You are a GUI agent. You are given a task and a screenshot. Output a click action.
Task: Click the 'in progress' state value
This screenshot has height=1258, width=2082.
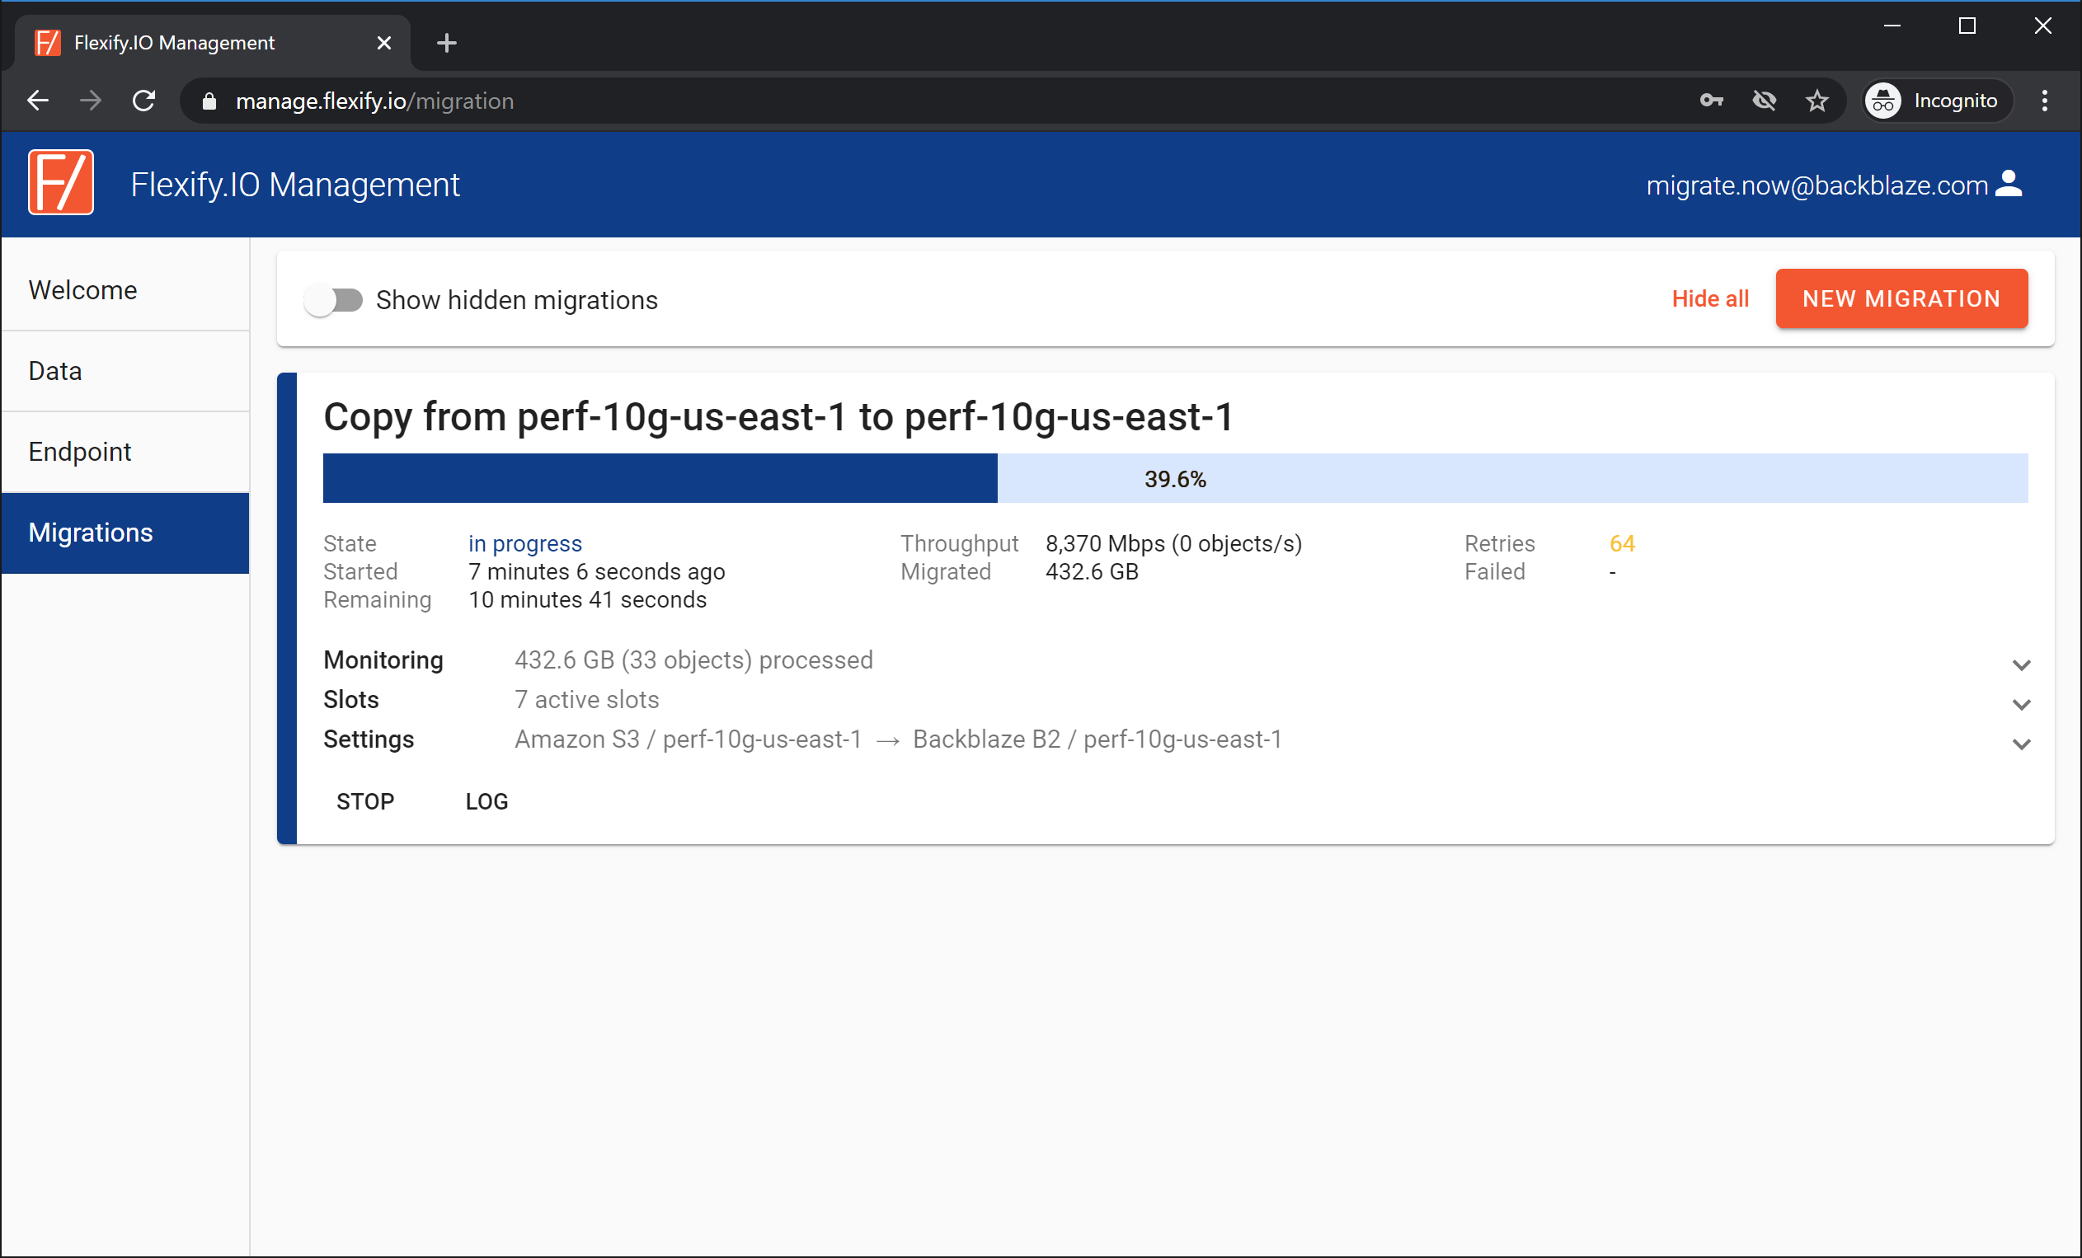(x=524, y=543)
